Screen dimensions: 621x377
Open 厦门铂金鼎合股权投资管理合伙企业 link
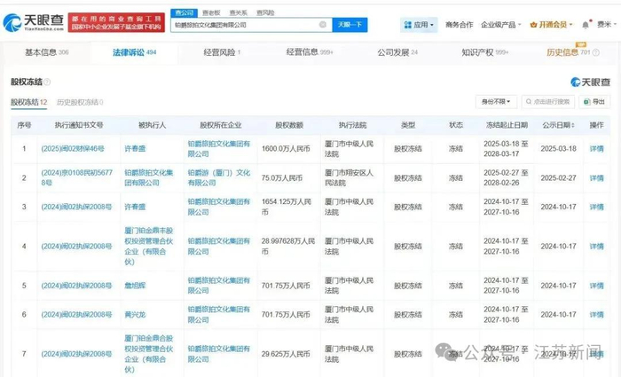coord(148,354)
